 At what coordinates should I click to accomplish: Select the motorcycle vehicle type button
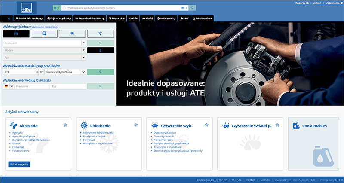[100, 34]
